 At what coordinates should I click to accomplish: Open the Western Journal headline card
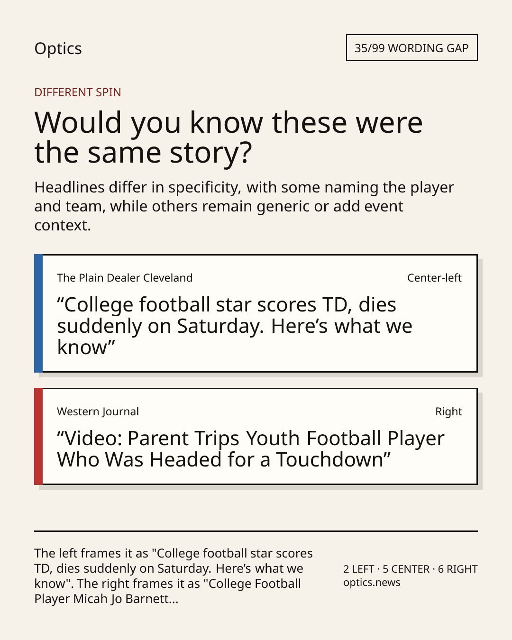click(x=256, y=436)
